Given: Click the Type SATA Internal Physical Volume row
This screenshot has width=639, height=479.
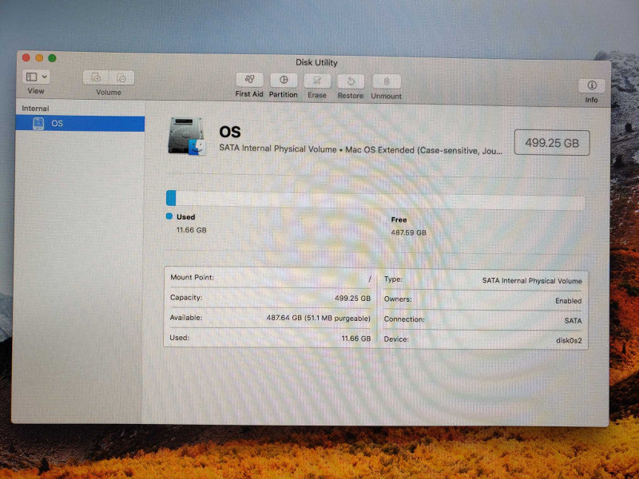Looking at the screenshot, I should 483,280.
